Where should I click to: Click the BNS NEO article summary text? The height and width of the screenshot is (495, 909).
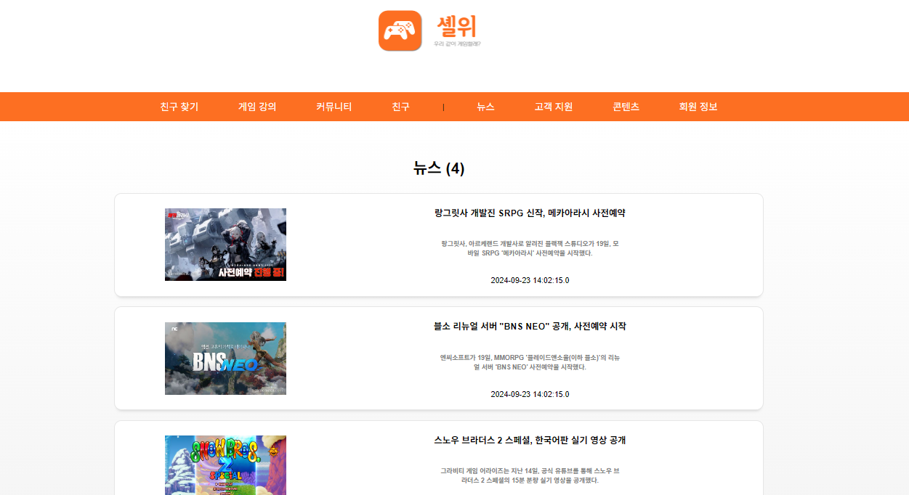point(530,362)
